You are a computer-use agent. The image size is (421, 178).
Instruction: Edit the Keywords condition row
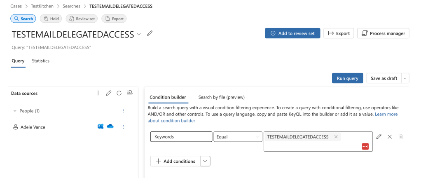point(379,137)
